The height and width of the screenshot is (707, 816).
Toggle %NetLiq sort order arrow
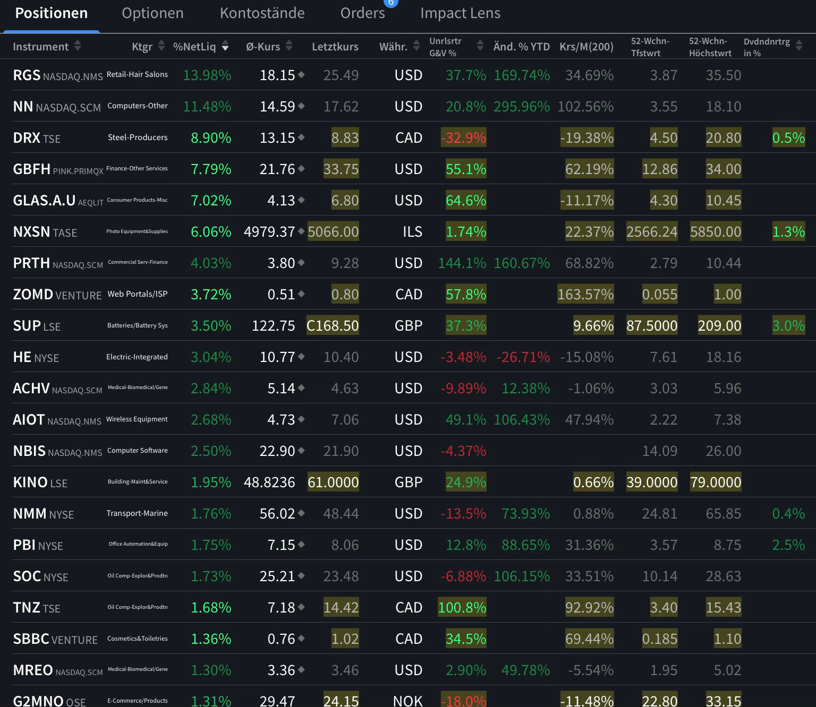[x=225, y=46]
